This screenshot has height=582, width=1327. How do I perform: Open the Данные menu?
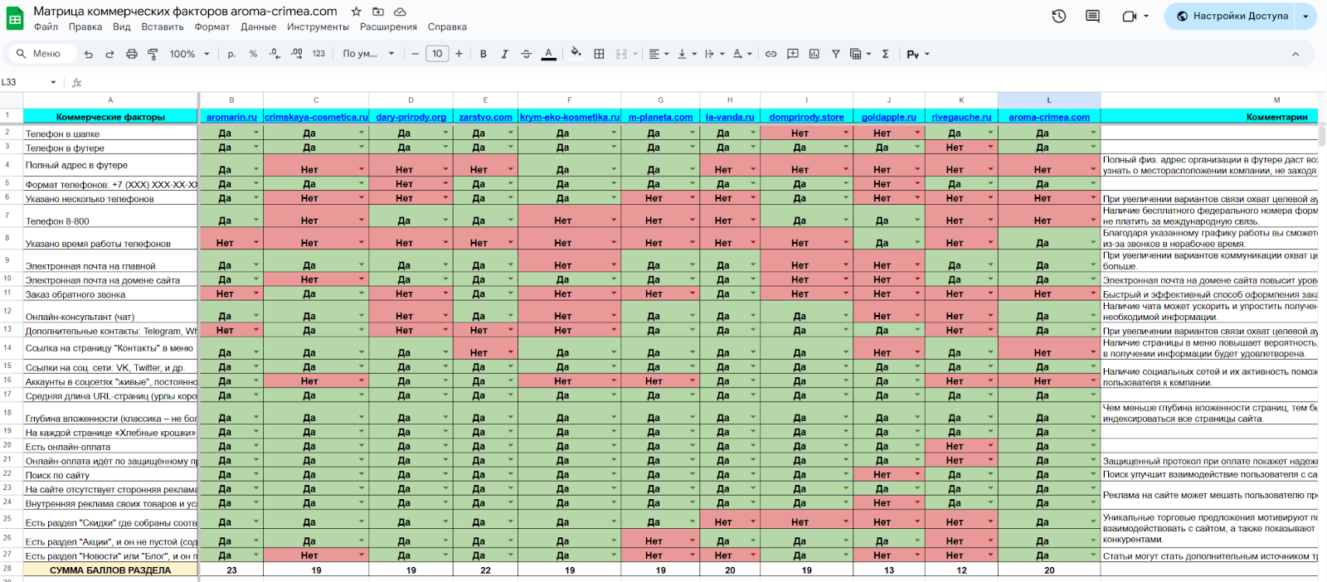tap(259, 27)
